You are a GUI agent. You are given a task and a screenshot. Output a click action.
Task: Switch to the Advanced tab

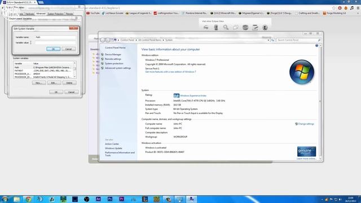pyautogui.click(x=41, y=14)
